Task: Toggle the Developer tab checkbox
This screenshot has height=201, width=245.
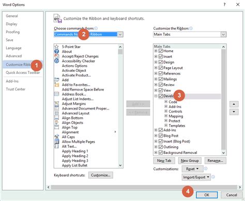Action: [161, 96]
